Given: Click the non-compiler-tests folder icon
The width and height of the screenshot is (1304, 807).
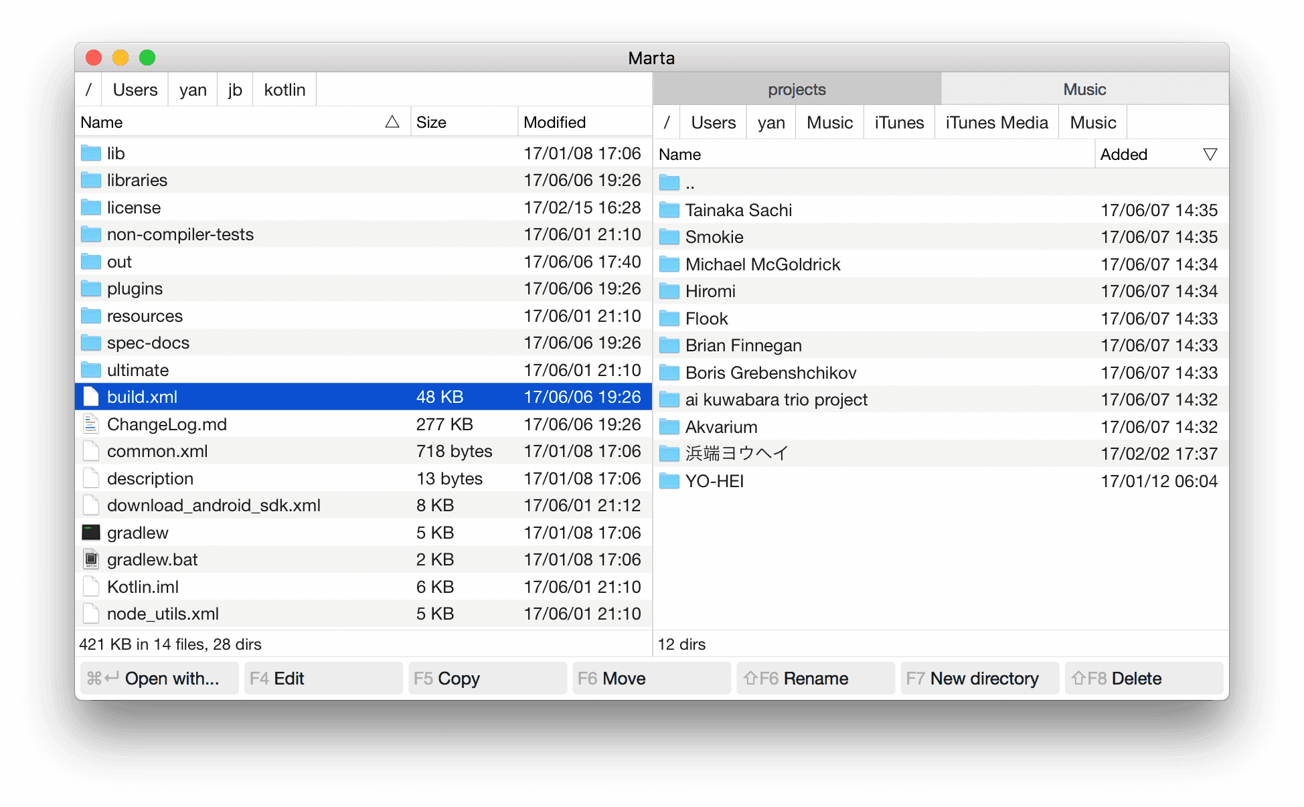Looking at the screenshot, I should (x=91, y=234).
